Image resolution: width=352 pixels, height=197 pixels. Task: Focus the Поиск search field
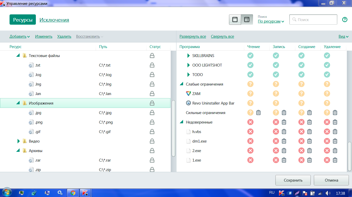313,20
